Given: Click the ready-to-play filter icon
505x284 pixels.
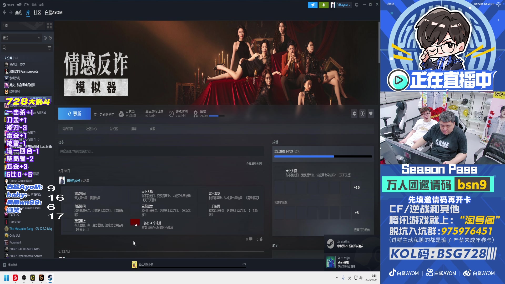Looking at the screenshot, I should click(x=50, y=38).
